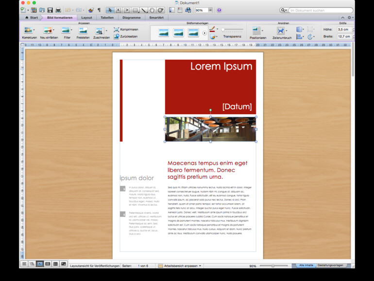374x281 pixels.
Task: Open the Diagramme tab
Action: tap(131, 18)
